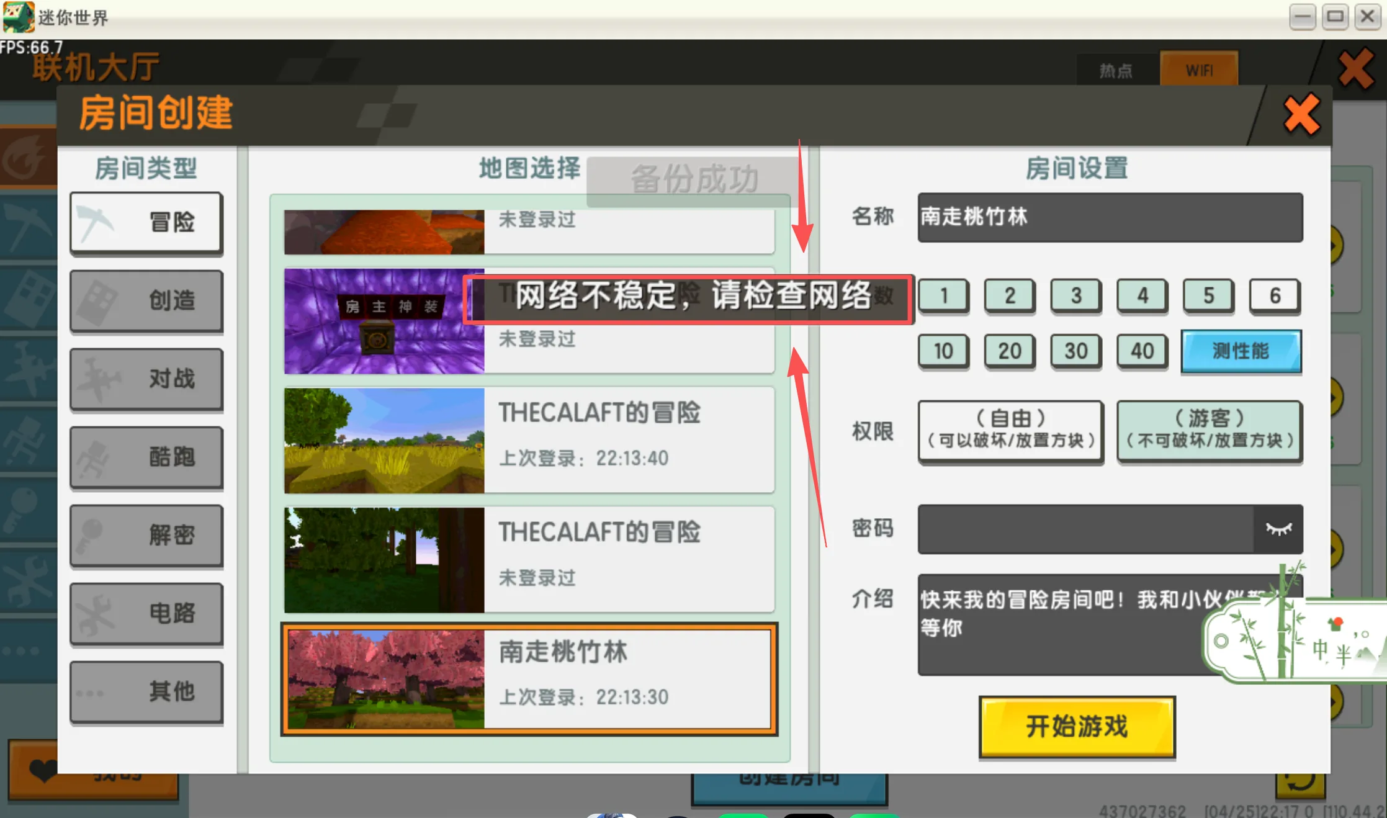Select THECALAFT的冒险 forest map 未登录过
Viewport: 1387px width, 818px height.
529,560
